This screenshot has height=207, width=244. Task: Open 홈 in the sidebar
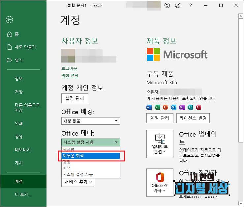point(23,34)
